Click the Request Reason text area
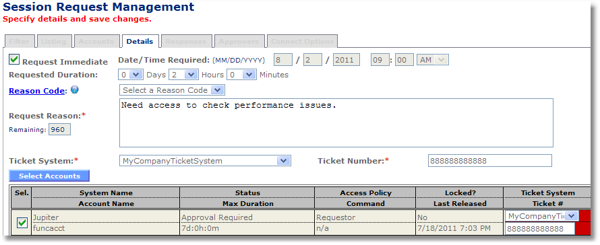 point(336,123)
